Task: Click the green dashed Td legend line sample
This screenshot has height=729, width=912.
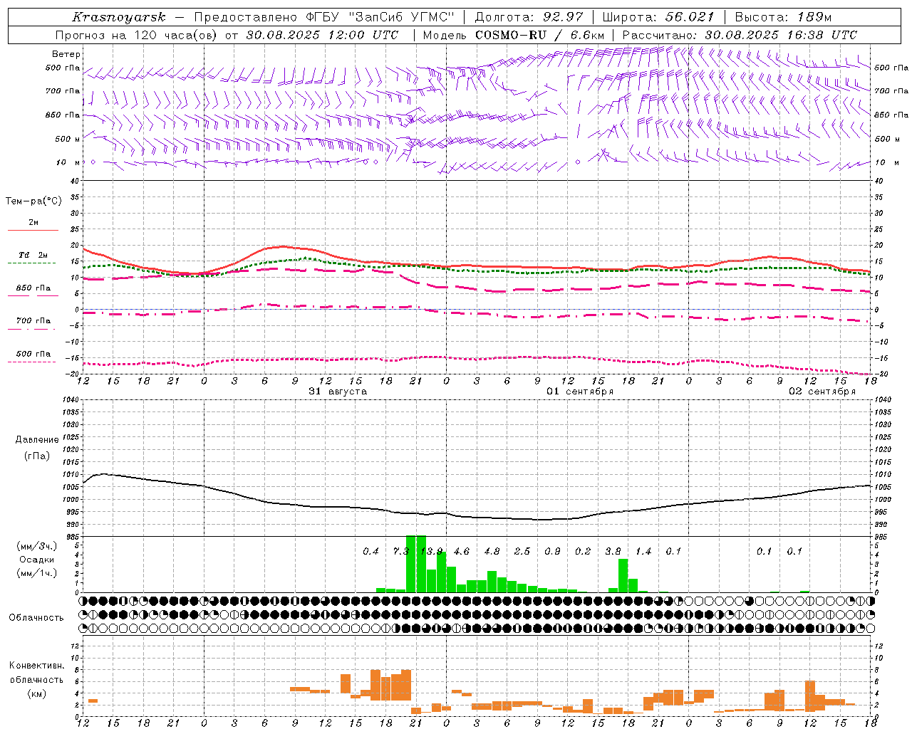Action: (32, 263)
